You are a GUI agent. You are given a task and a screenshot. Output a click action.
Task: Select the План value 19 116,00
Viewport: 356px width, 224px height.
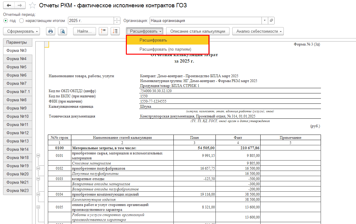tap(194, 194)
